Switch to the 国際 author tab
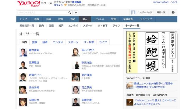This screenshot has width=195, height=109. click(x=34, y=42)
